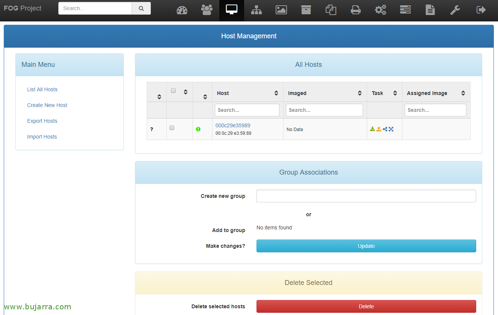Click the FOG Project brand link

pos(23,8)
